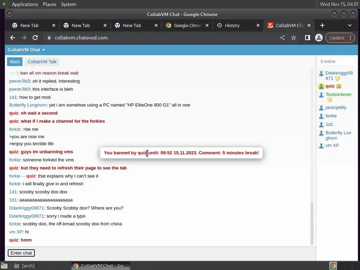This screenshot has height=270, width=360.
Task: Click the padlock site info icon
Action: [x=49, y=38]
